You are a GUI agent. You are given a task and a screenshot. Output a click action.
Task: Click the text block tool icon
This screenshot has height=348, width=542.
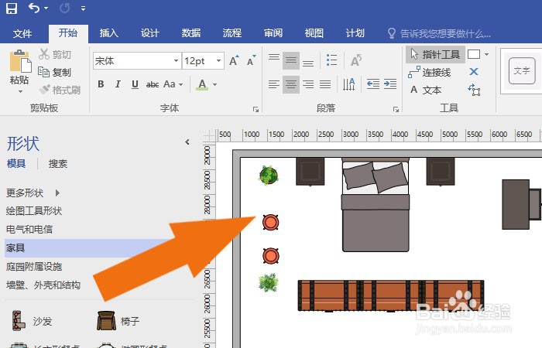[x=474, y=90]
